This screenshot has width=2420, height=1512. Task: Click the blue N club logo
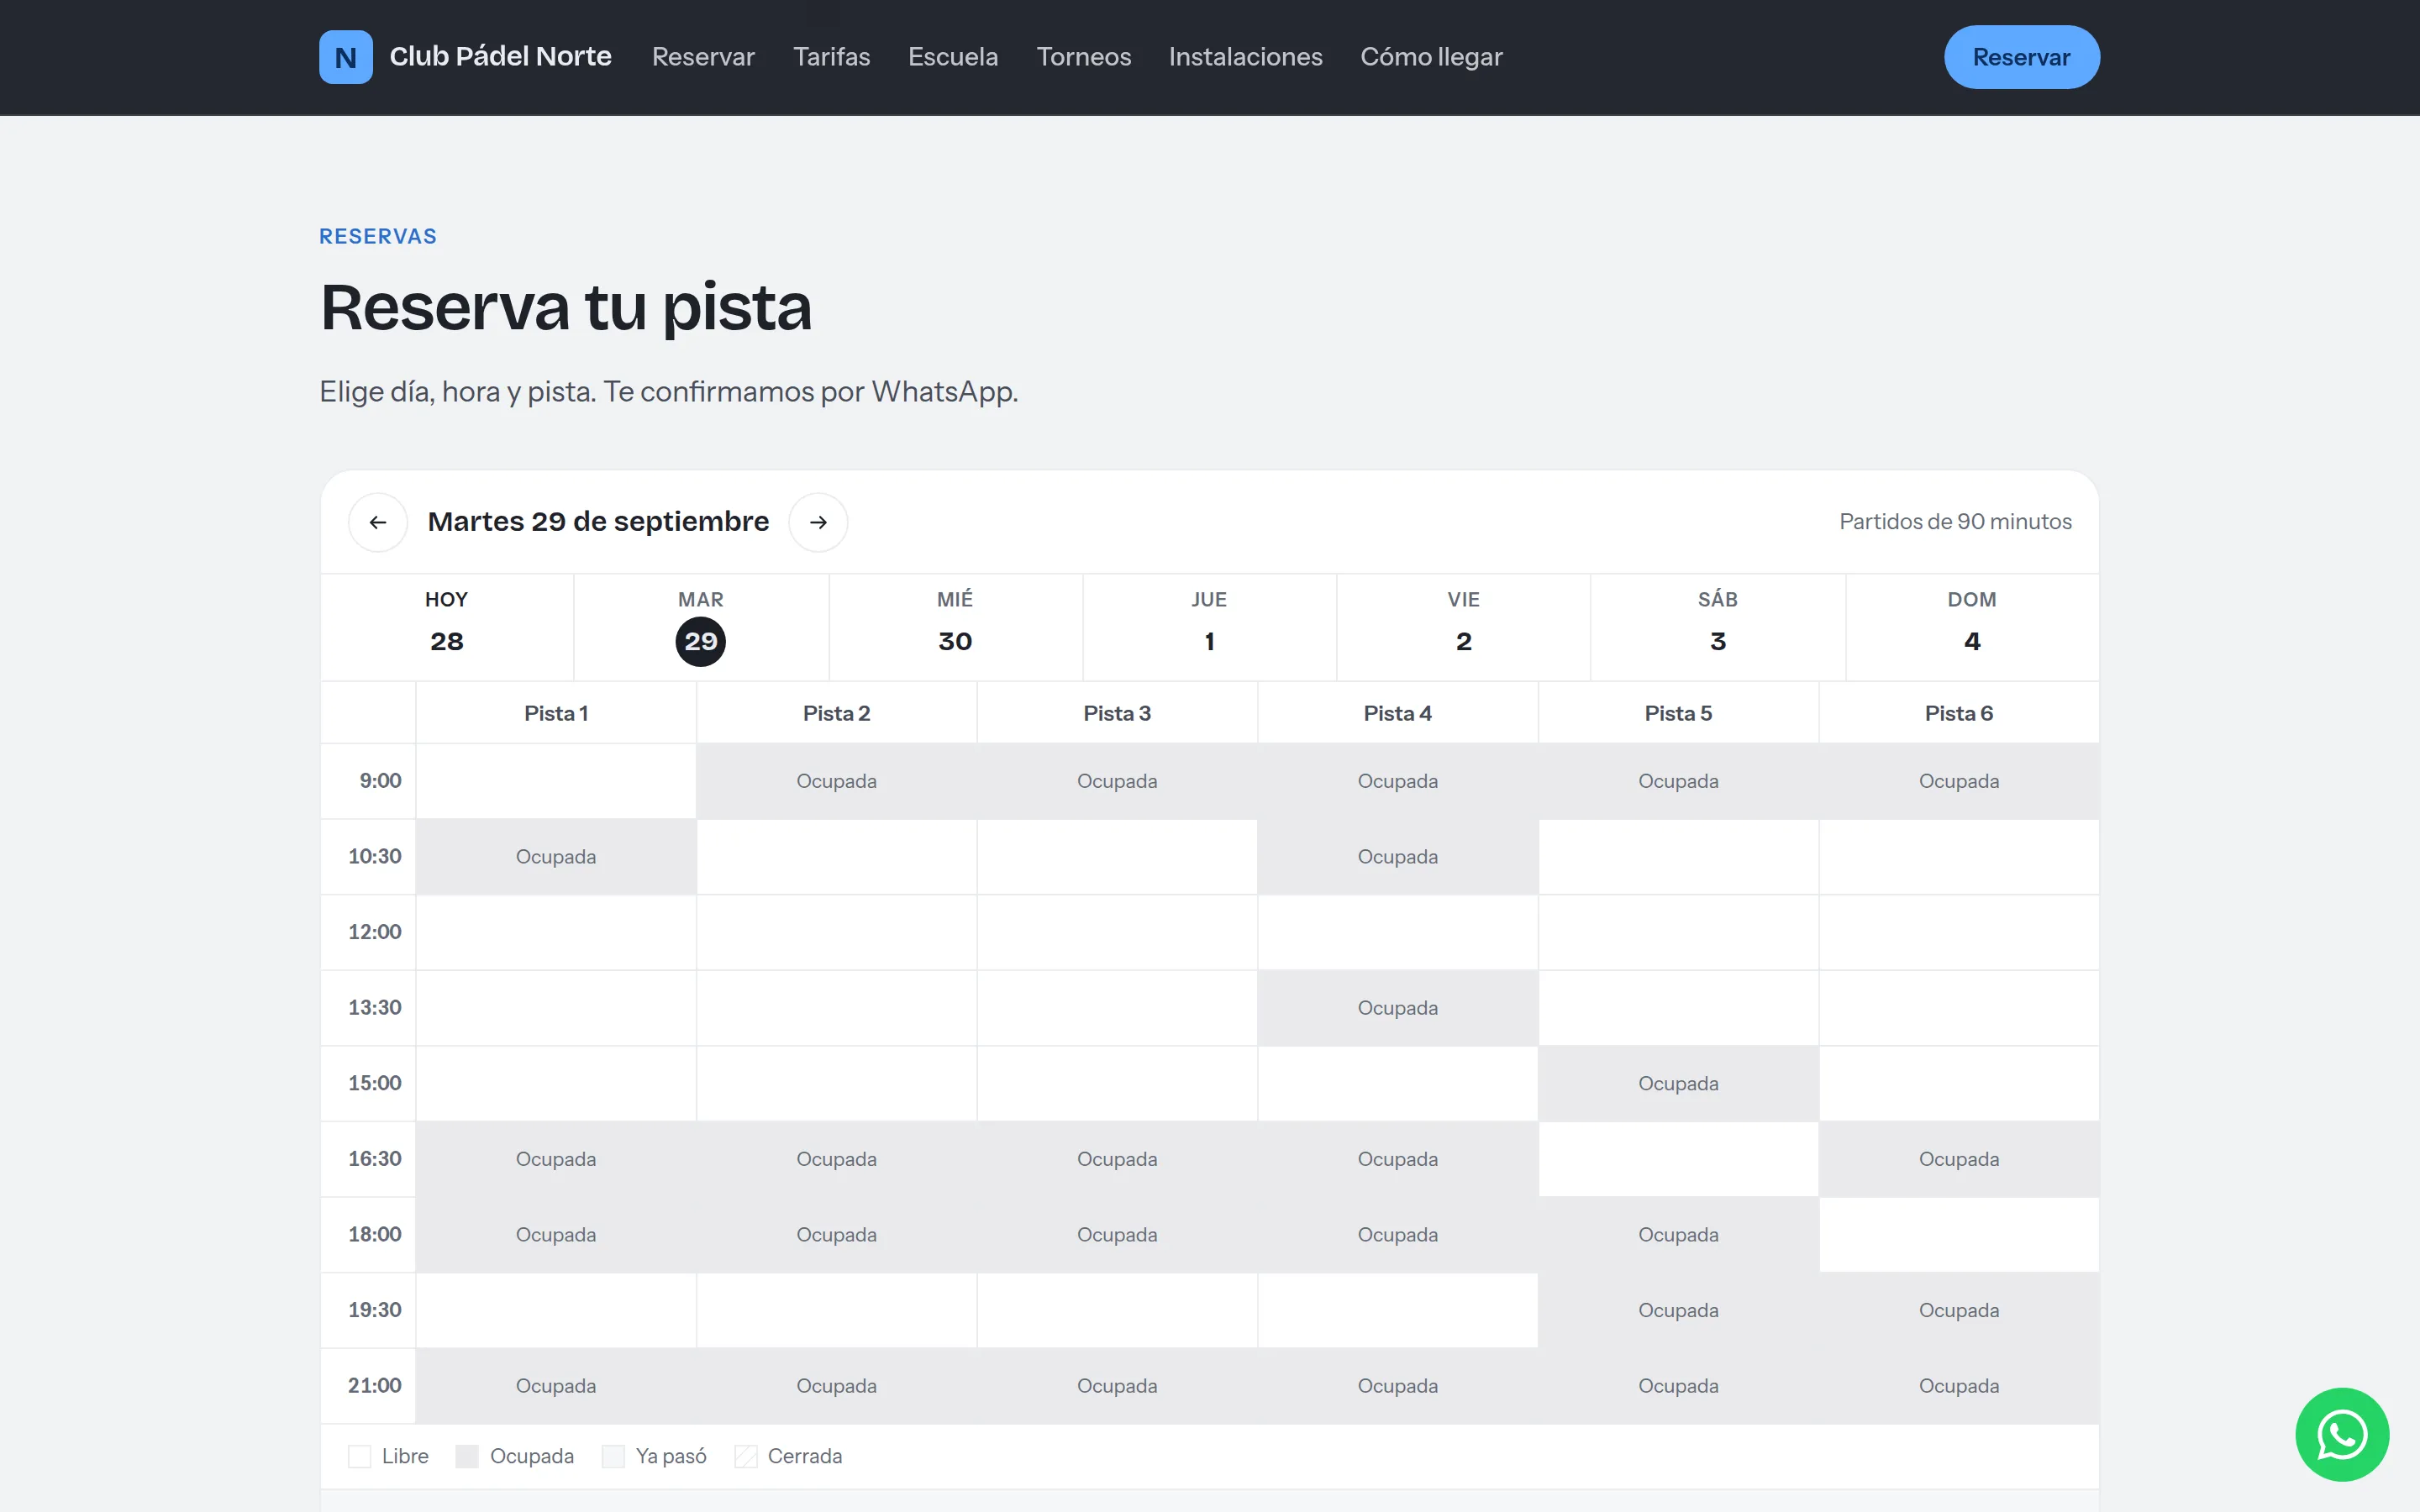[345, 57]
